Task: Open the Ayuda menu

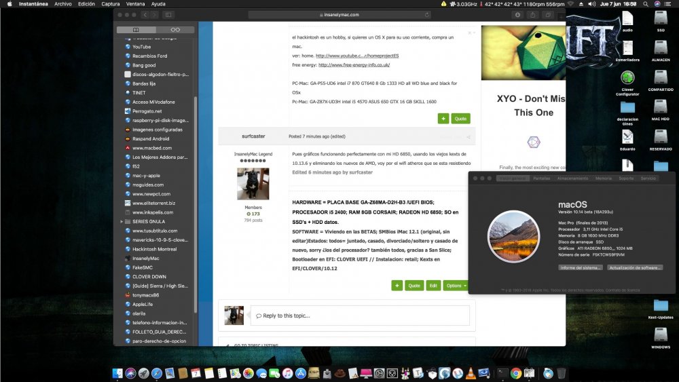Action: pyautogui.click(x=158, y=4)
